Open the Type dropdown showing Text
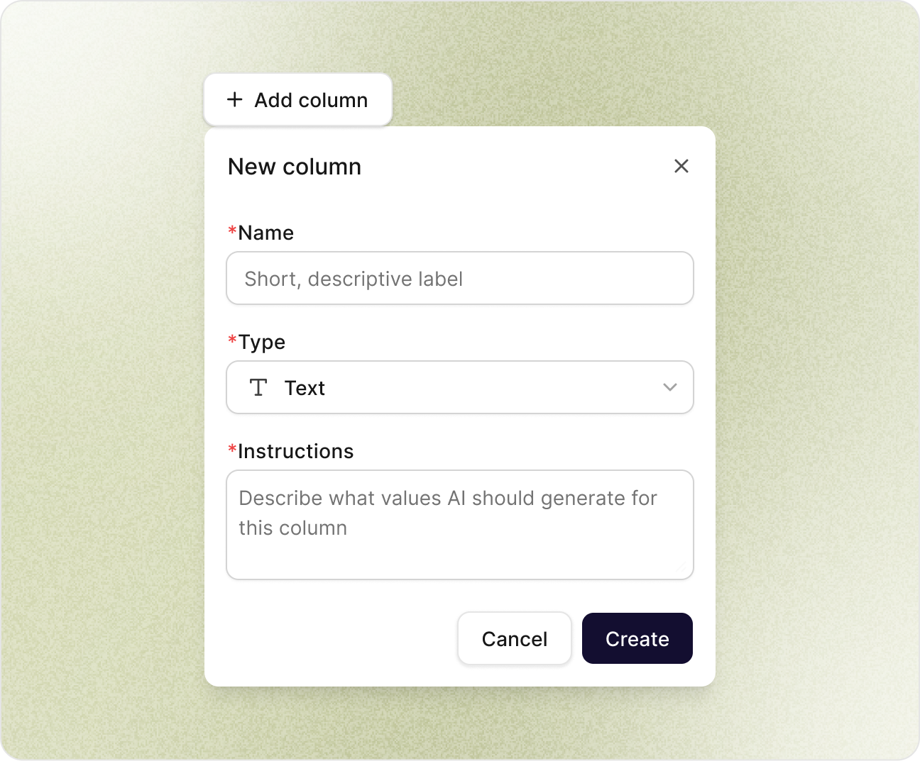Screen dimensions: 920x761 tap(459, 387)
